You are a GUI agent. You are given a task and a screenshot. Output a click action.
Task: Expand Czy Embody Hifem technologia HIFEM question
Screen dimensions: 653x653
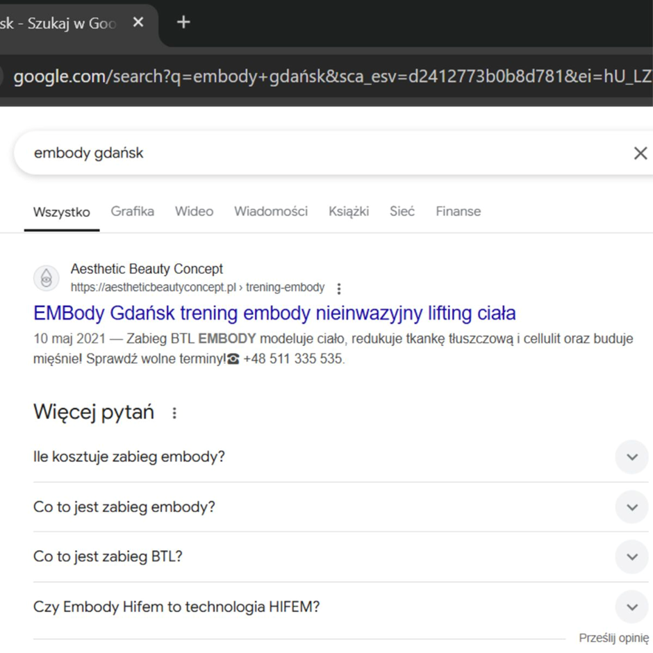pyautogui.click(x=632, y=606)
